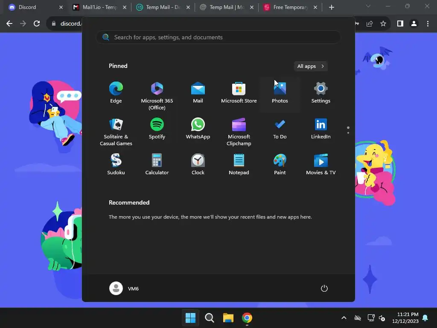This screenshot has width=437, height=328.
Task: Switch to Chrome from the taskbar
Action: pyautogui.click(x=247, y=318)
